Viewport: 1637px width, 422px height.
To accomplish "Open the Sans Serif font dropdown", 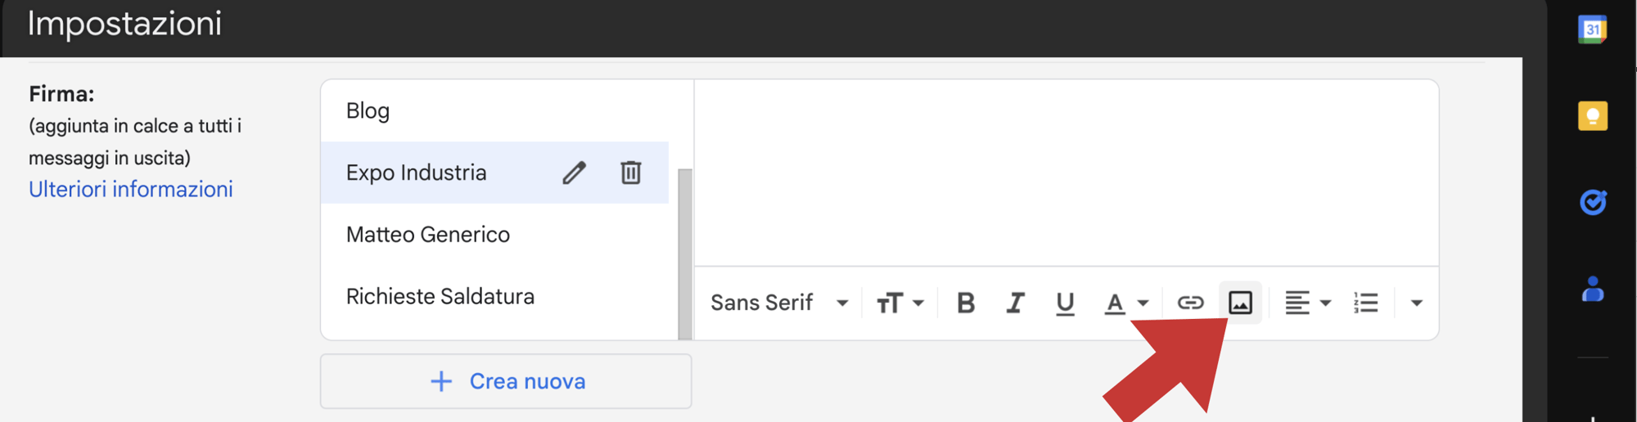I will [779, 303].
